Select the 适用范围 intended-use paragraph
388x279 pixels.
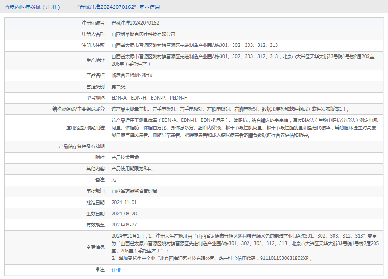[x=245, y=127]
